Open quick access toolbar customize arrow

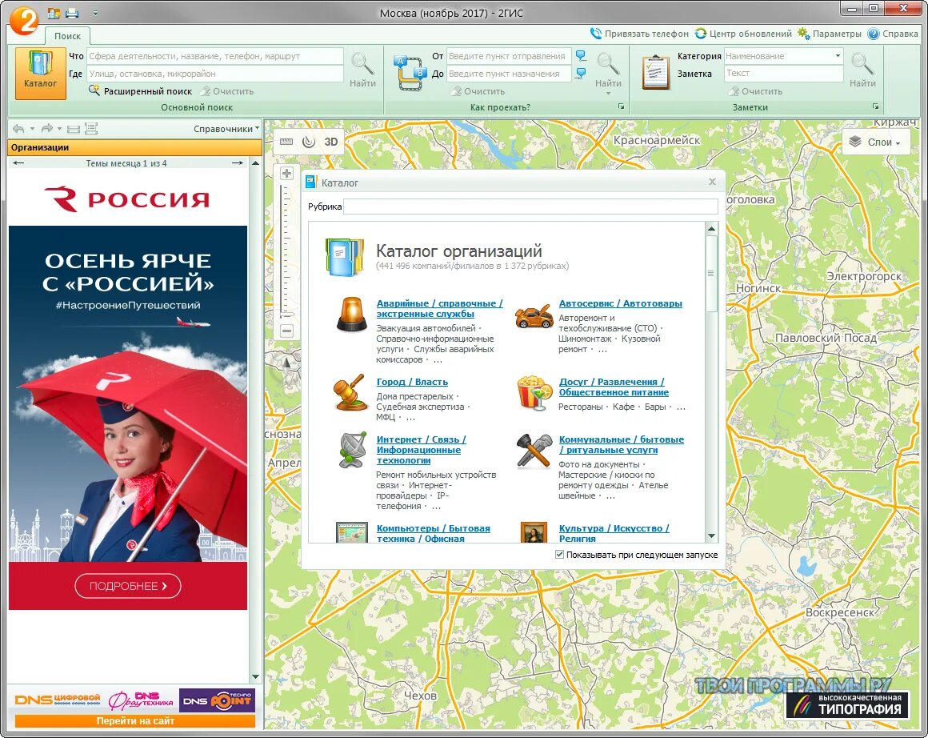[x=95, y=13]
